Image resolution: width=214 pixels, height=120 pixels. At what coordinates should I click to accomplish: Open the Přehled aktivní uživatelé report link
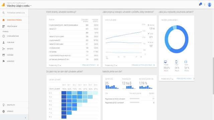tap(143, 65)
